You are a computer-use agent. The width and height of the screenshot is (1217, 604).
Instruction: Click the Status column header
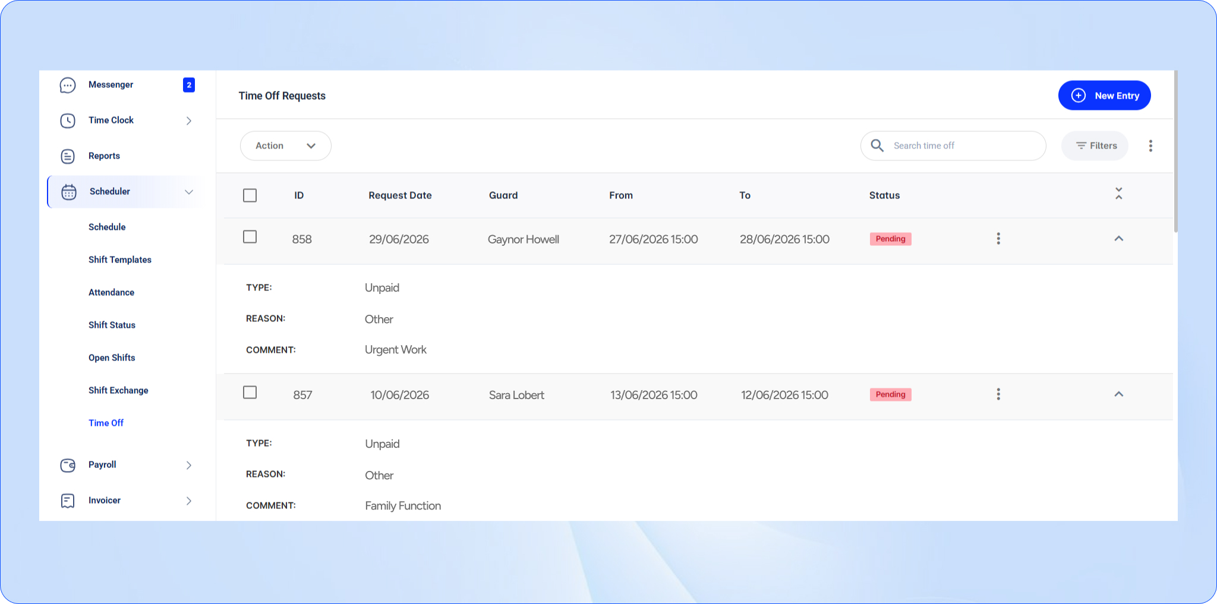pos(884,195)
